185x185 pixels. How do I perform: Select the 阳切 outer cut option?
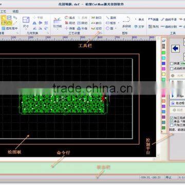70,23
